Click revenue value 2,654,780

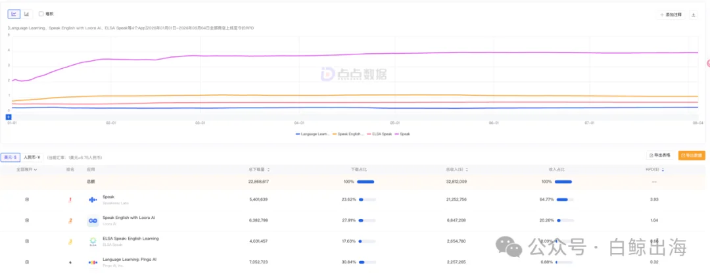pyautogui.click(x=456, y=241)
